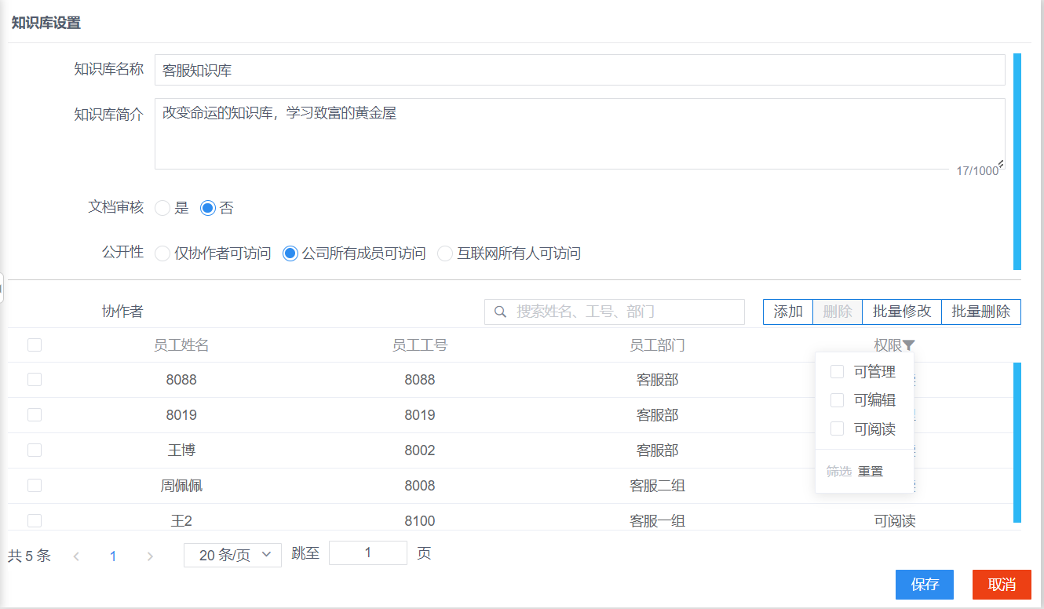The width and height of the screenshot is (1044, 609).
Task: Click the 删除 button
Action: pos(838,312)
